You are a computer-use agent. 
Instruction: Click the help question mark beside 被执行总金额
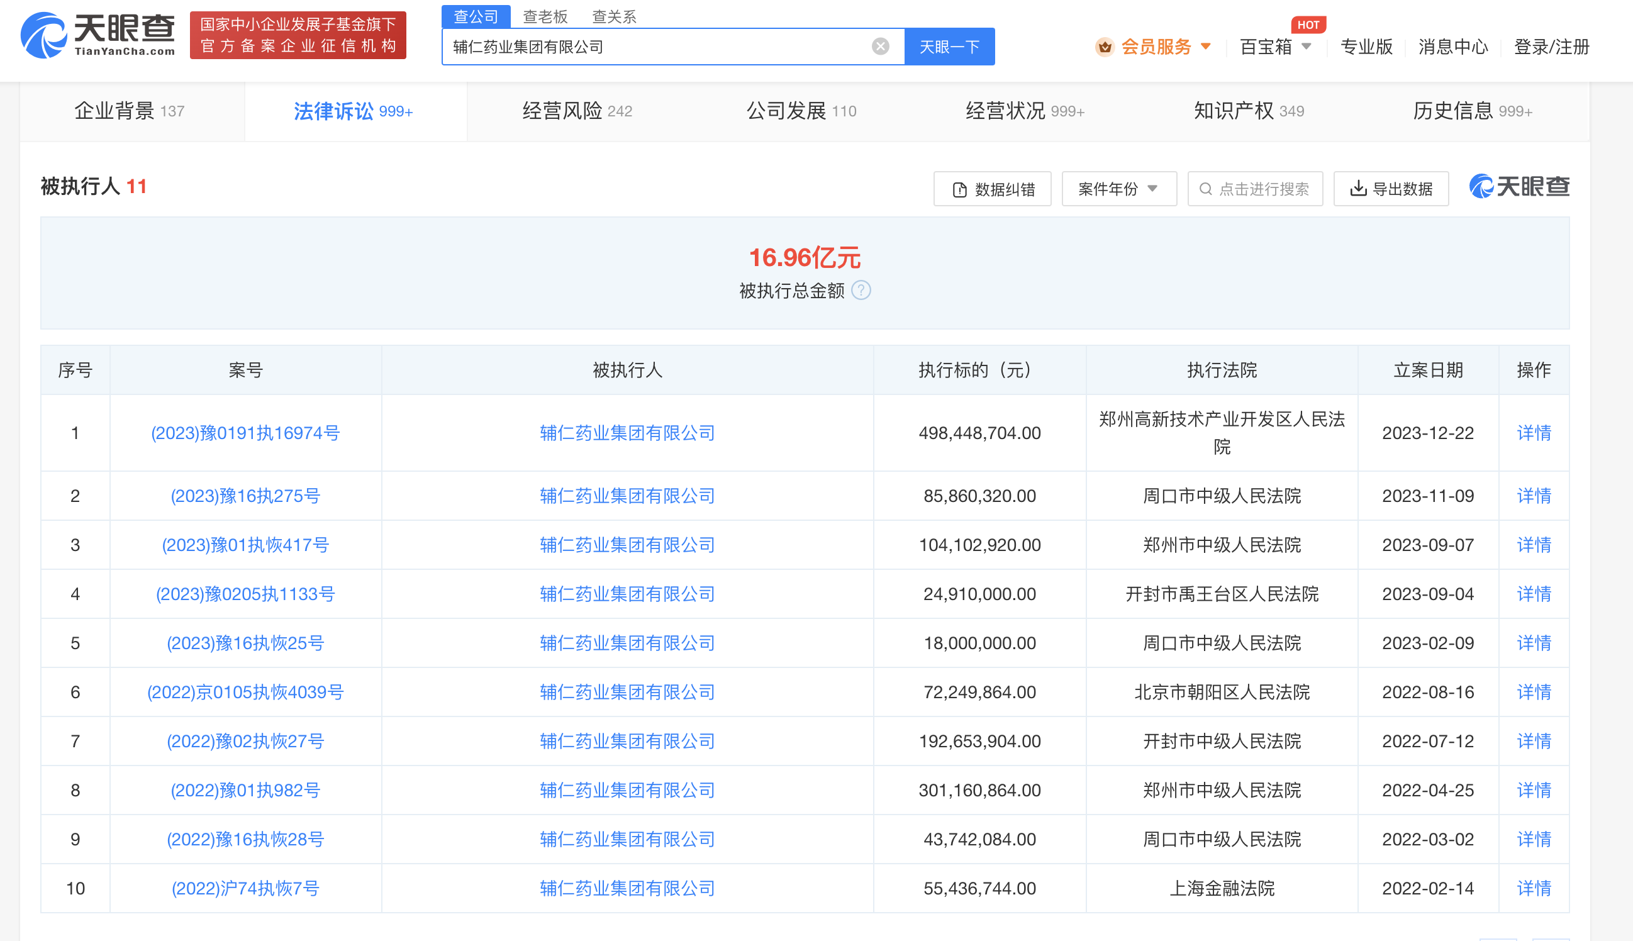click(861, 290)
